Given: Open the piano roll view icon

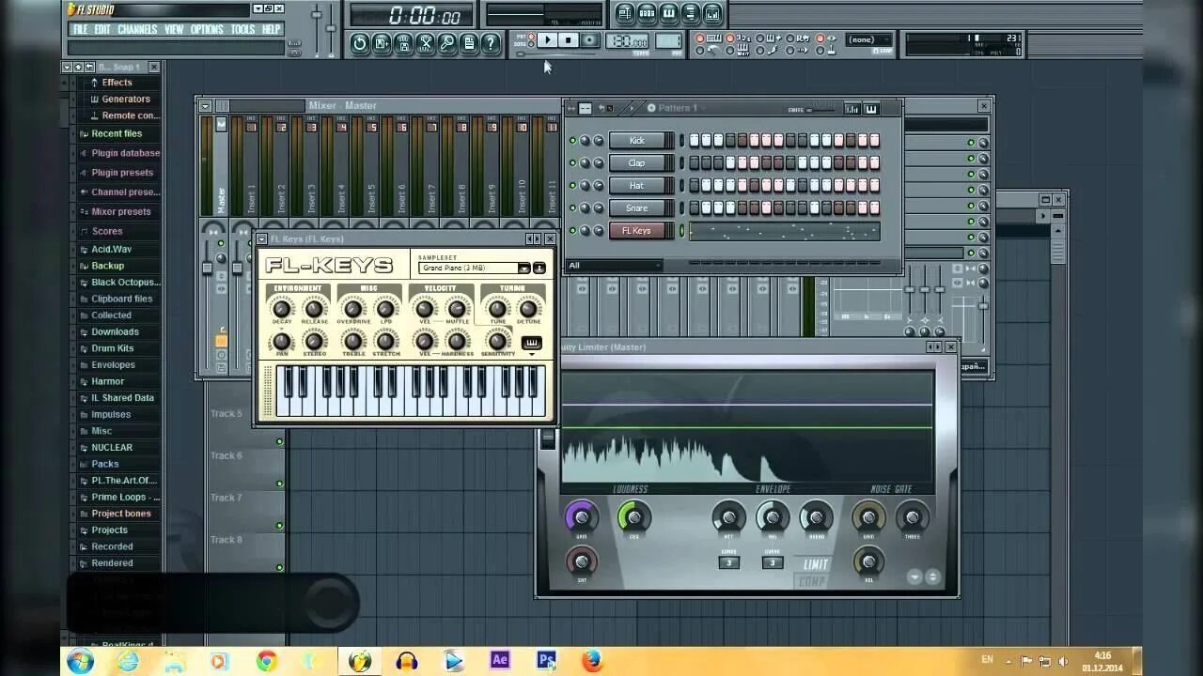Looking at the screenshot, I should click(668, 13).
